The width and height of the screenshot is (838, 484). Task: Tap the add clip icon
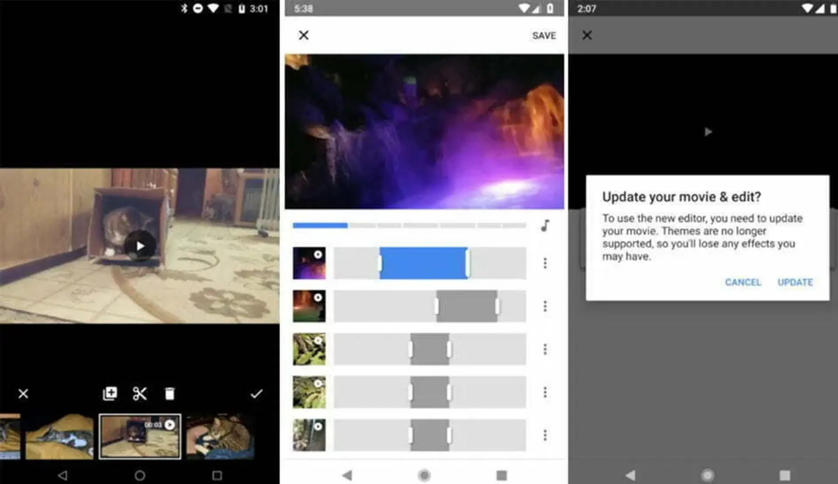point(110,393)
